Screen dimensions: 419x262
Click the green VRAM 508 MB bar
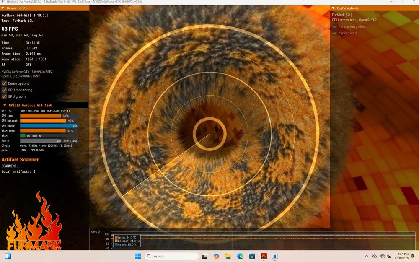[23, 135]
